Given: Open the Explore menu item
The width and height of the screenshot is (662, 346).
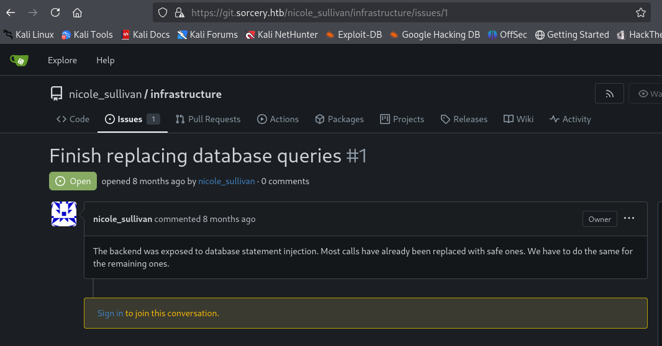Looking at the screenshot, I should pyautogui.click(x=63, y=60).
